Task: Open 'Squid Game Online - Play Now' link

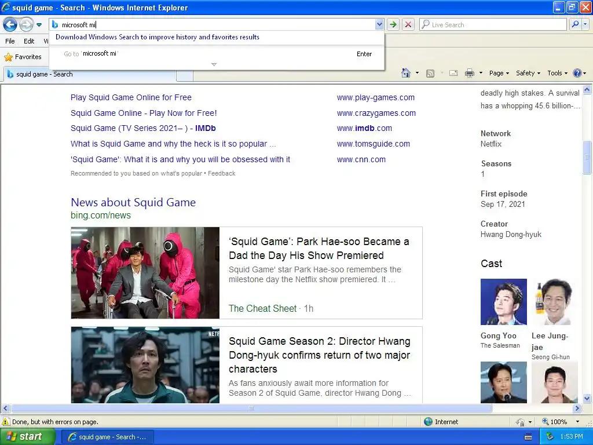Action: [x=144, y=113]
